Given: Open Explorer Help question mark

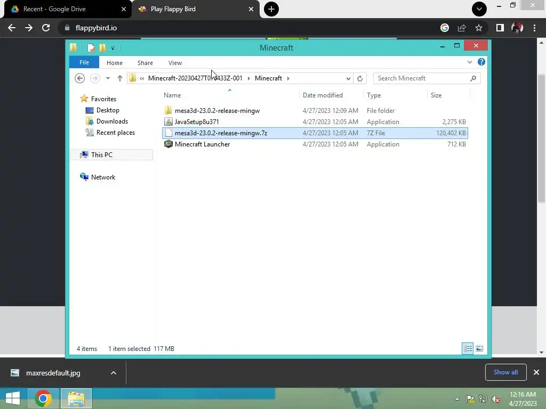Looking at the screenshot, I should (x=481, y=62).
